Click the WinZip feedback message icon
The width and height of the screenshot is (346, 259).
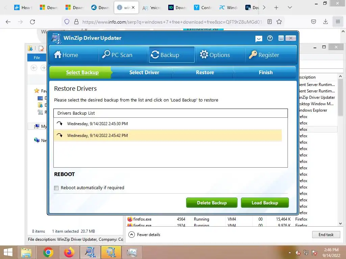[258, 39]
